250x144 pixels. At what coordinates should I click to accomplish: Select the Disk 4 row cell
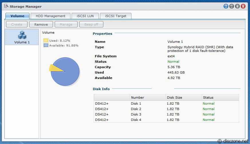(136, 120)
